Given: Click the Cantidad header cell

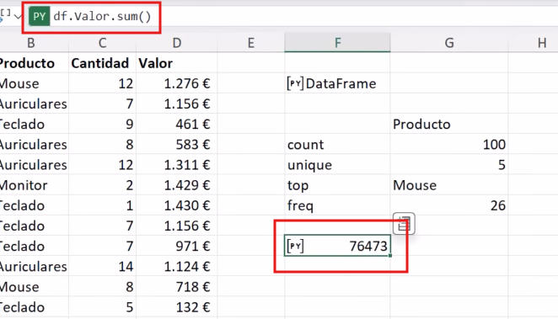Looking at the screenshot, I should point(103,63).
